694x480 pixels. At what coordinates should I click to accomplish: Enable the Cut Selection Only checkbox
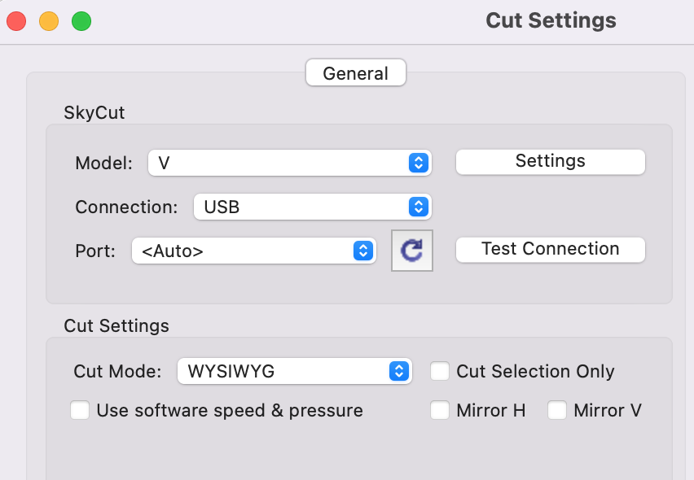pyautogui.click(x=440, y=371)
